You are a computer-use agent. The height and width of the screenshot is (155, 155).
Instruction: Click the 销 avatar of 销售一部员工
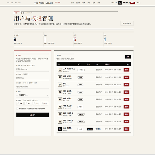(x=60, y=122)
